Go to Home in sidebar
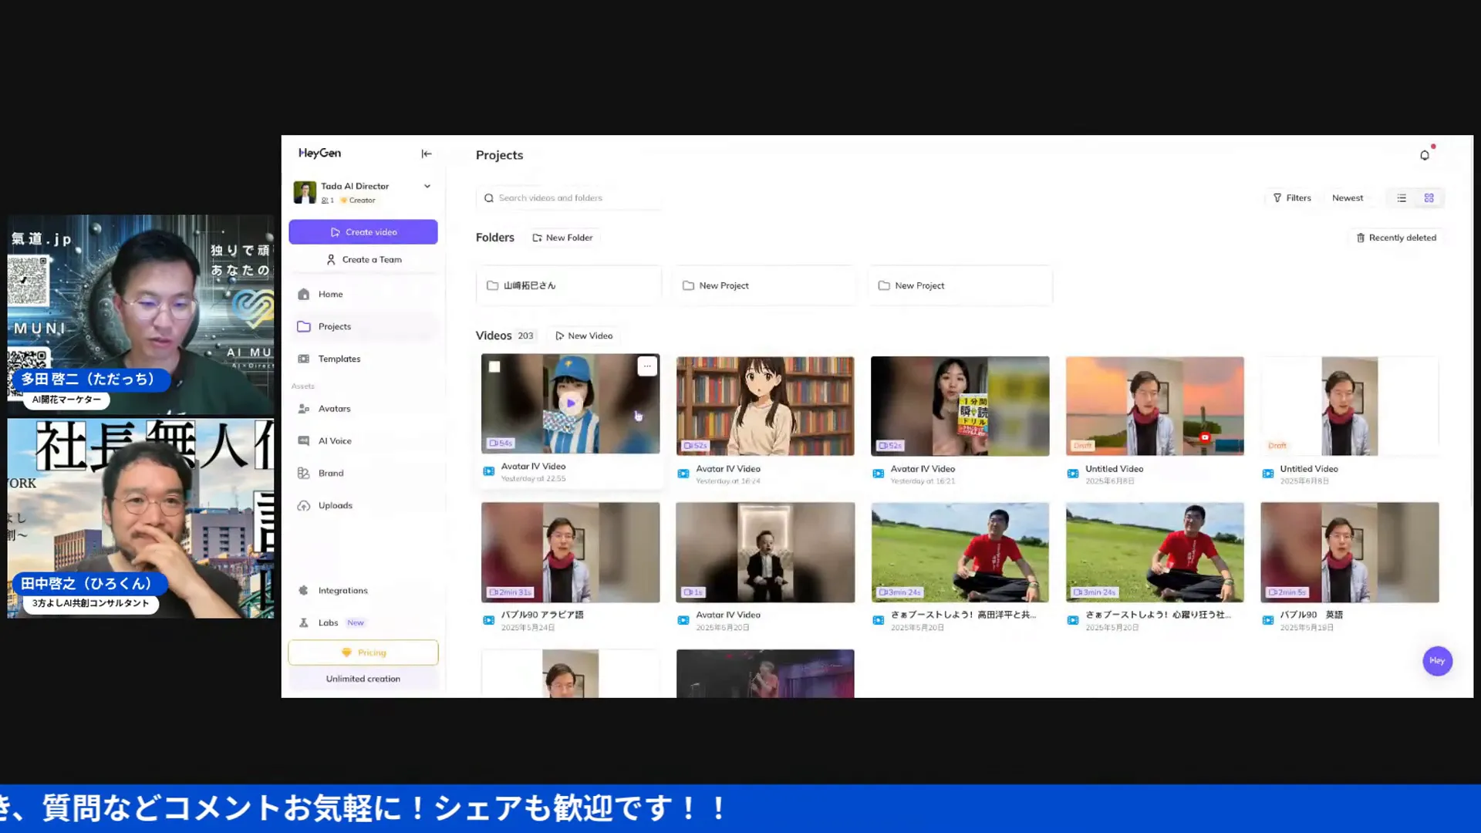1481x833 pixels. (x=363, y=294)
